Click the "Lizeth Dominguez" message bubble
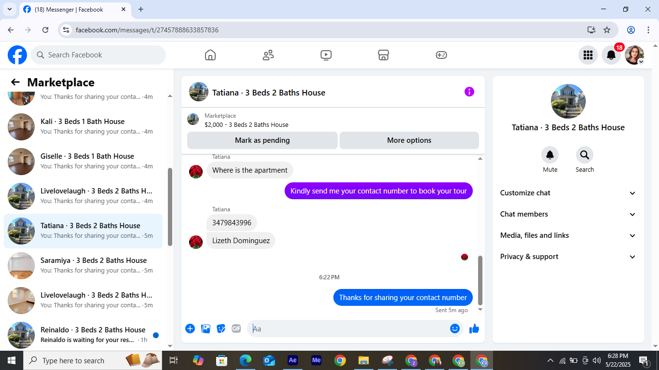 pos(241,241)
